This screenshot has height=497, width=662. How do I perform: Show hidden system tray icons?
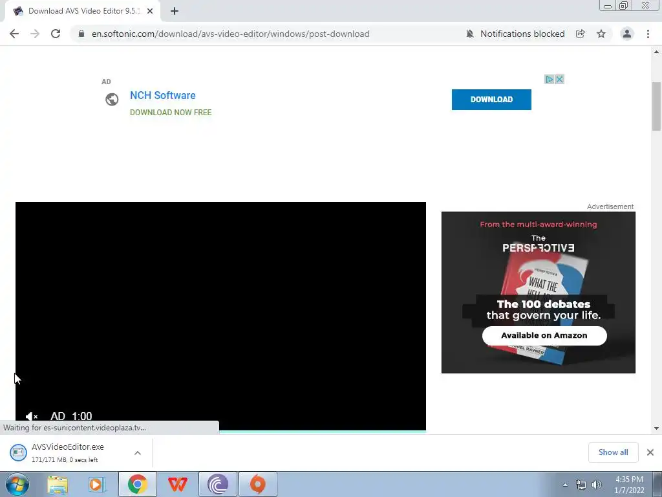click(565, 485)
